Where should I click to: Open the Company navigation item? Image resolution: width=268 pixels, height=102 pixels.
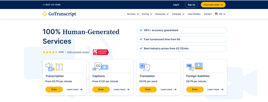[177, 14]
